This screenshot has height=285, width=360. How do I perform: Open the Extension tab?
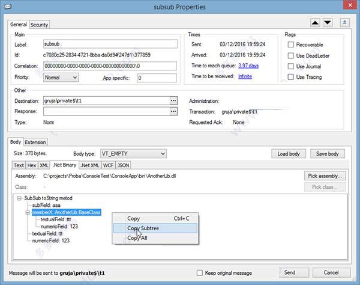point(35,142)
